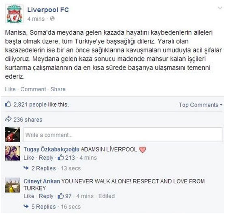The image size is (231, 218).
Task: Open Cüneyt Arıkan's profile thumbnail
Action: [13, 185]
